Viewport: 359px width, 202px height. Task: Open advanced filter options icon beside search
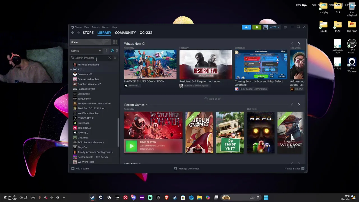[x=115, y=58]
